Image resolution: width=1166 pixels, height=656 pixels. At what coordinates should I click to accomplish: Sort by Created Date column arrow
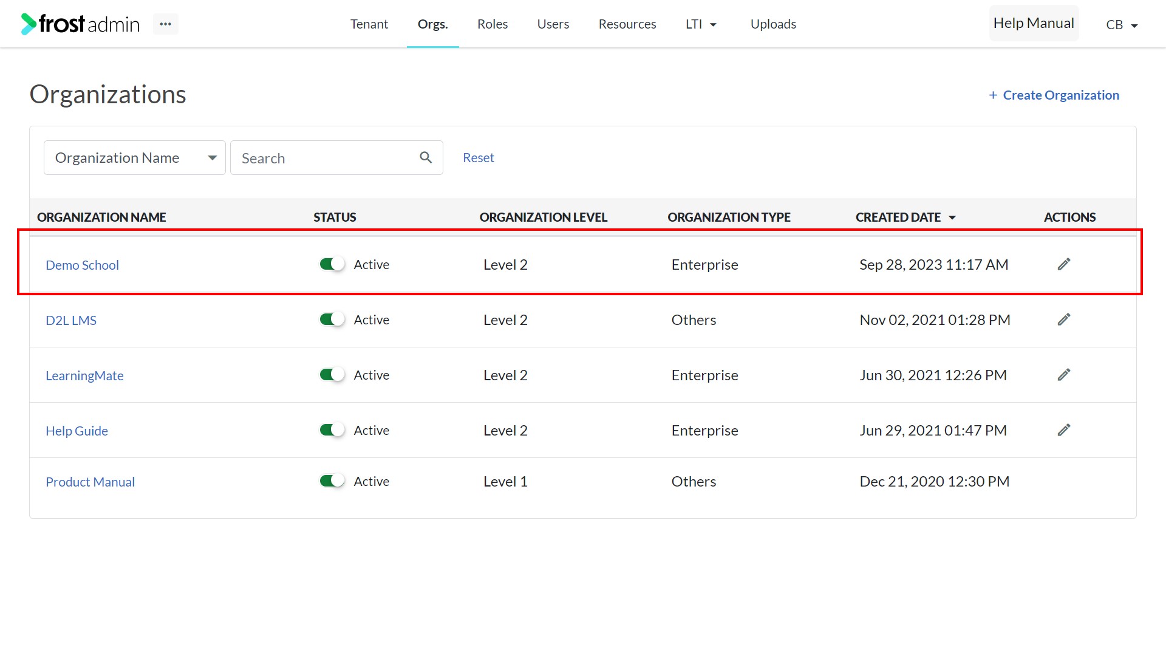952,217
